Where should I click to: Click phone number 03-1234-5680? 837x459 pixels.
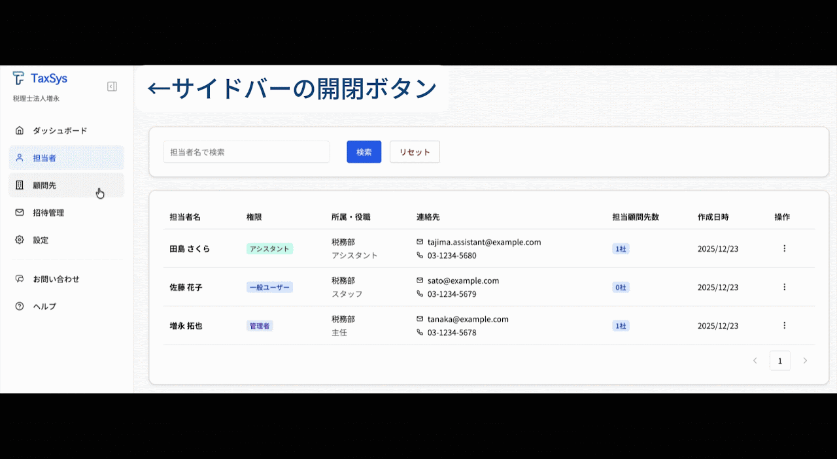(x=452, y=256)
